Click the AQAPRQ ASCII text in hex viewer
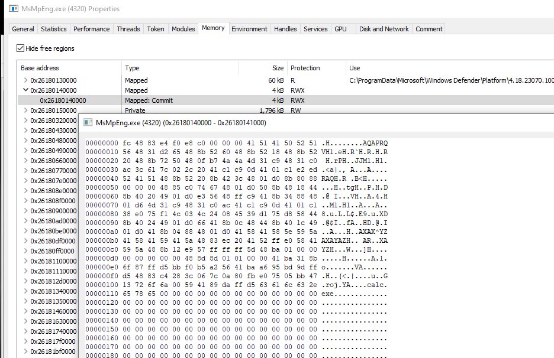Viewport: 554px width, 358px height. pos(375,143)
